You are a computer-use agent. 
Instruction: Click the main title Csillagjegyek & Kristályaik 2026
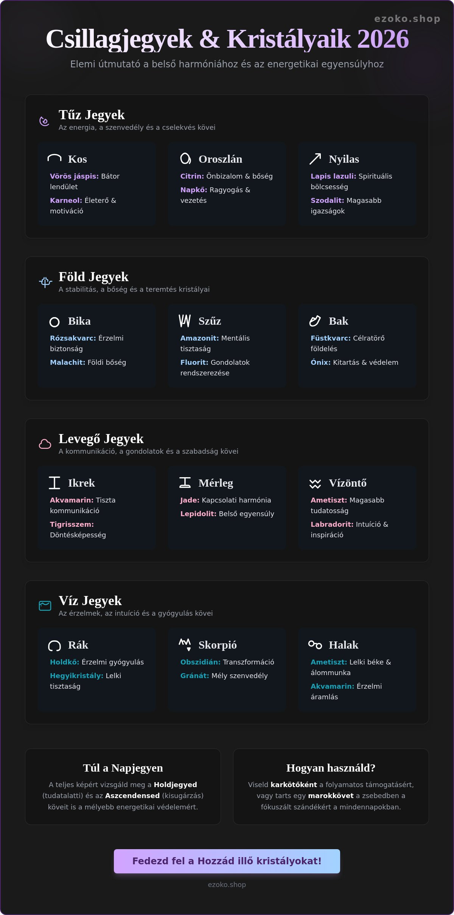click(227, 39)
